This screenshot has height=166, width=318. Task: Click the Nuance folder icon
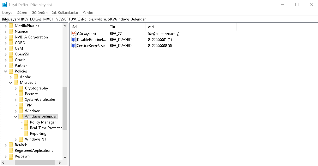[11, 31]
